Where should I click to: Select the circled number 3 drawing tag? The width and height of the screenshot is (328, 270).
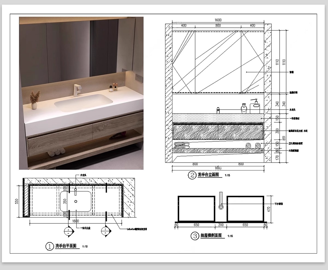195,236
